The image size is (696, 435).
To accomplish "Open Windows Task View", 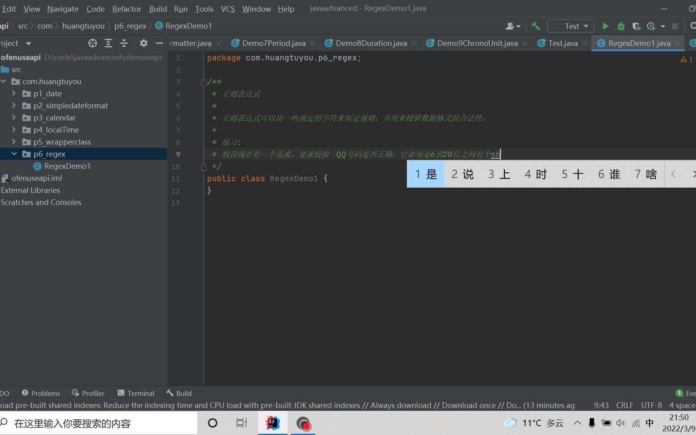I will click(242, 423).
